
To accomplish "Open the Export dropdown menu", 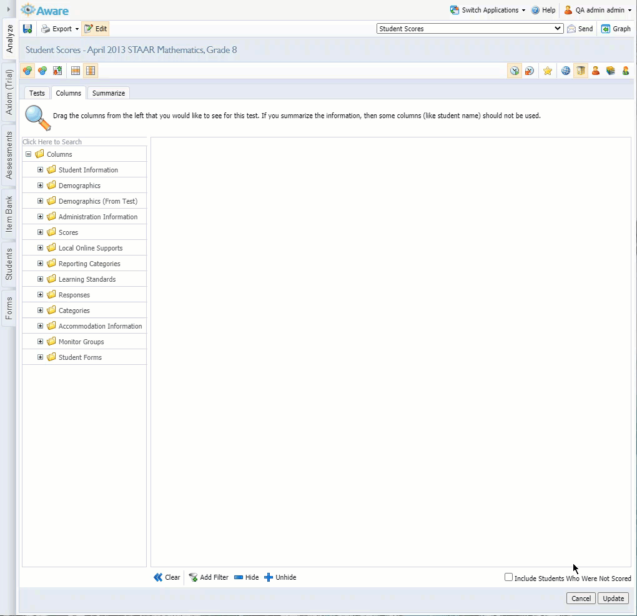I will 60,29.
